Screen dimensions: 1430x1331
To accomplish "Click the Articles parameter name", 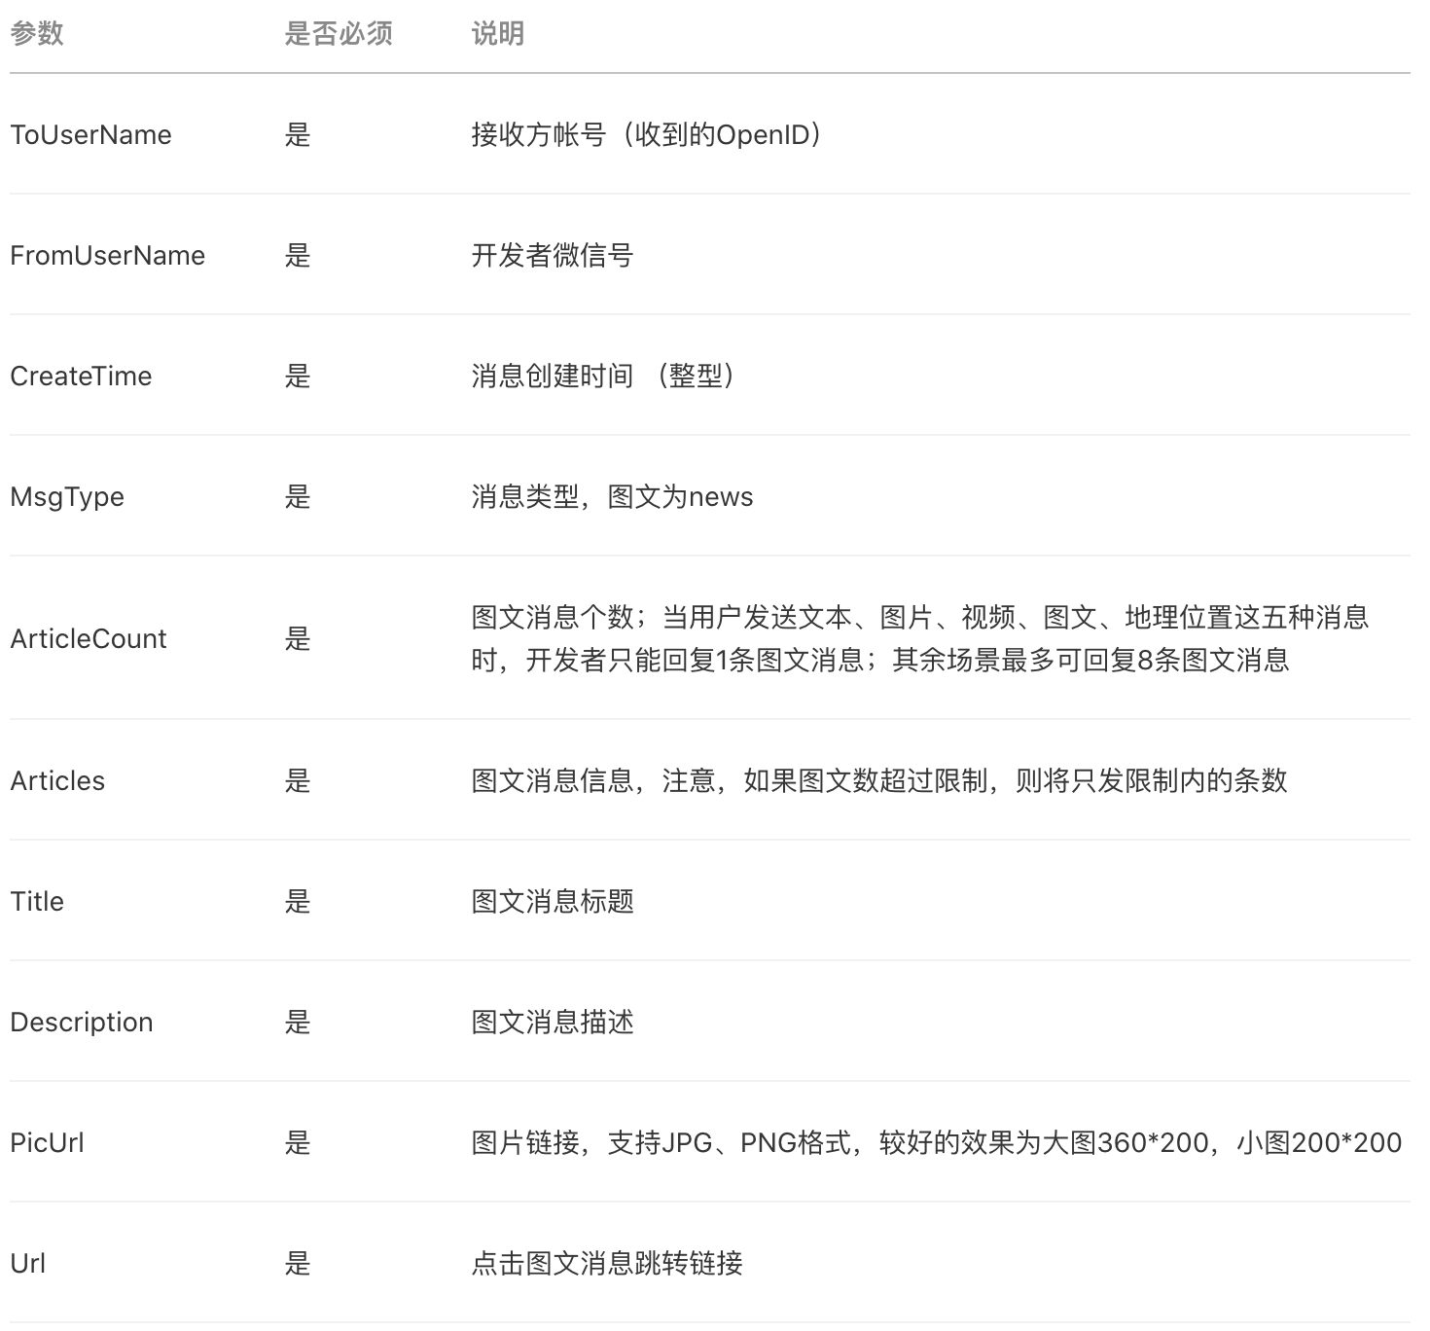I will coord(57,781).
